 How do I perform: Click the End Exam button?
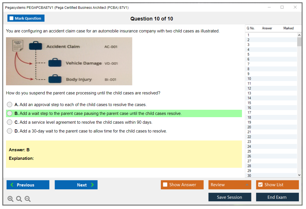coord(277,197)
